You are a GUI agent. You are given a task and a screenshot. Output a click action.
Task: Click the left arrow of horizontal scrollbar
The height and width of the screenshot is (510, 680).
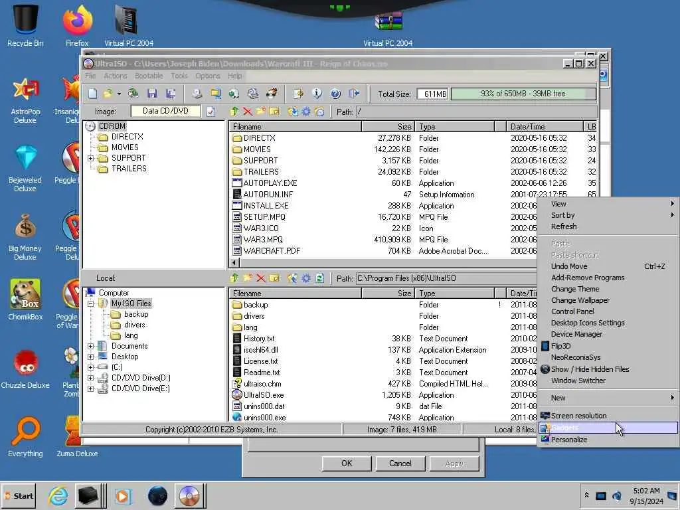coord(234,262)
